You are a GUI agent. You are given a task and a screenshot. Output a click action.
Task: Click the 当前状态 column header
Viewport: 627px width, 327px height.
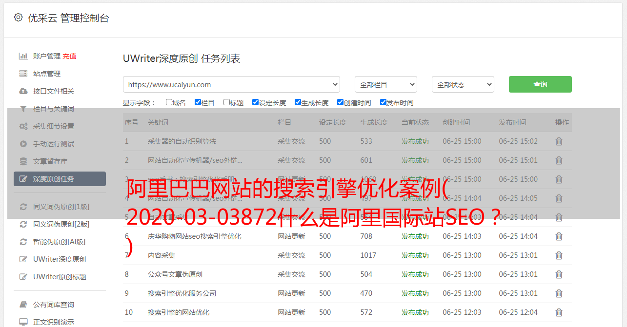click(x=415, y=122)
